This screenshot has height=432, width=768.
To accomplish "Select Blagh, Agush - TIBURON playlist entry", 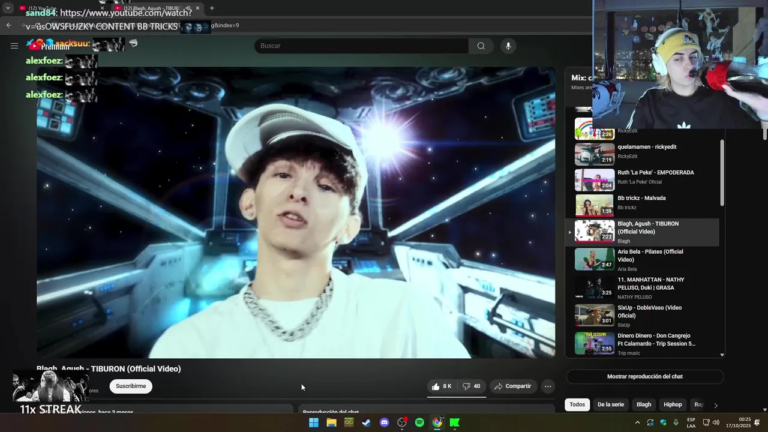I will tap(643, 232).
